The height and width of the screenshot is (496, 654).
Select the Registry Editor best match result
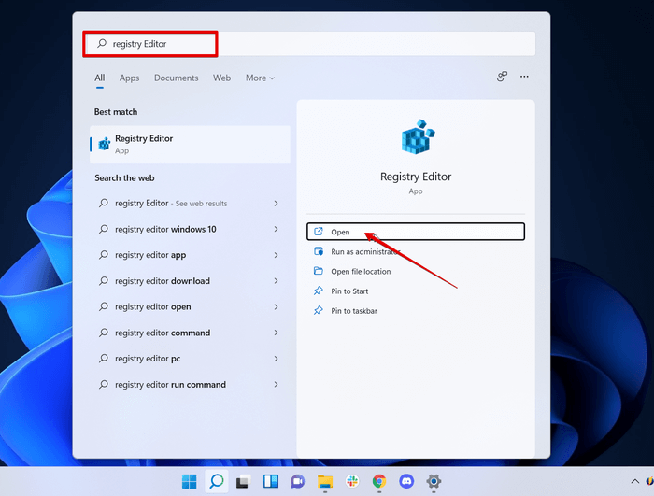(x=191, y=145)
